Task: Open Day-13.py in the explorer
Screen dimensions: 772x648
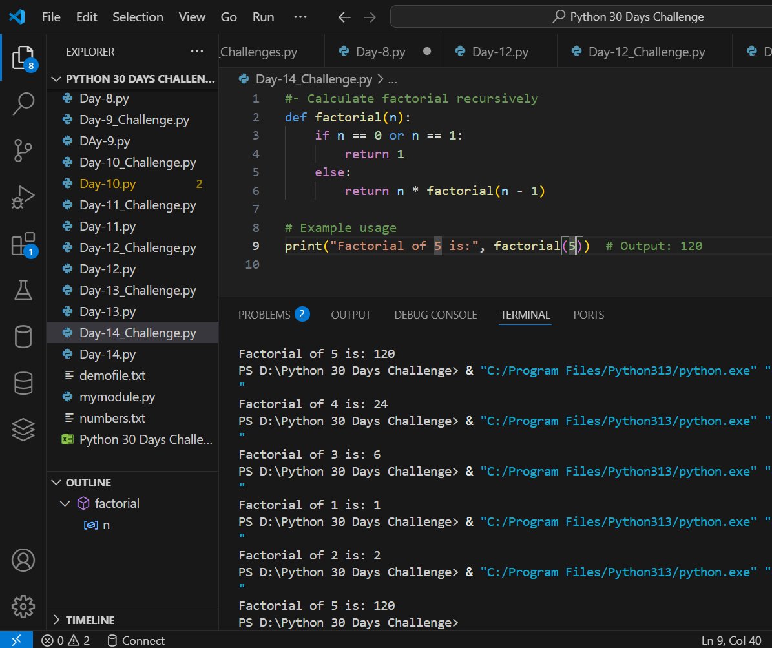Action: point(133,311)
